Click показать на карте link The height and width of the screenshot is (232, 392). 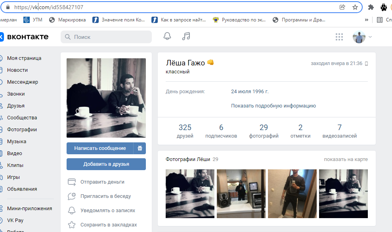tap(346, 159)
